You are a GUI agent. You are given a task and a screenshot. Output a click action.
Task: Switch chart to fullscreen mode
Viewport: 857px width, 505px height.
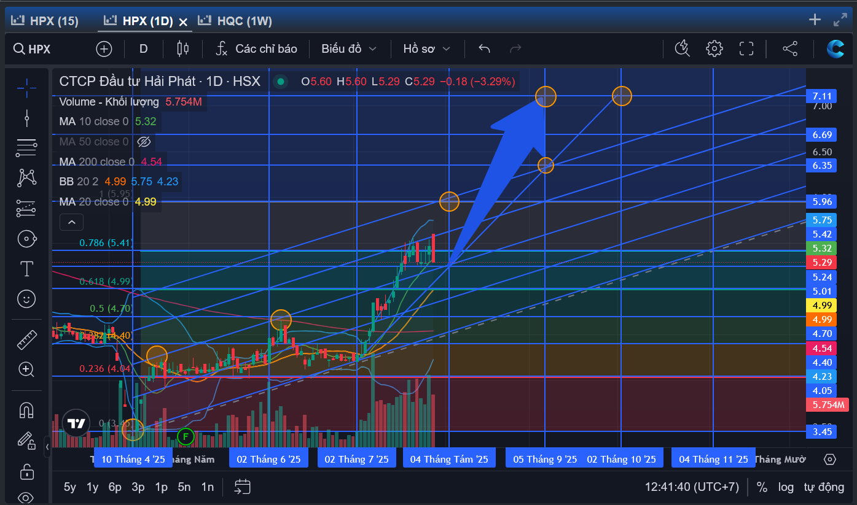pyautogui.click(x=746, y=48)
